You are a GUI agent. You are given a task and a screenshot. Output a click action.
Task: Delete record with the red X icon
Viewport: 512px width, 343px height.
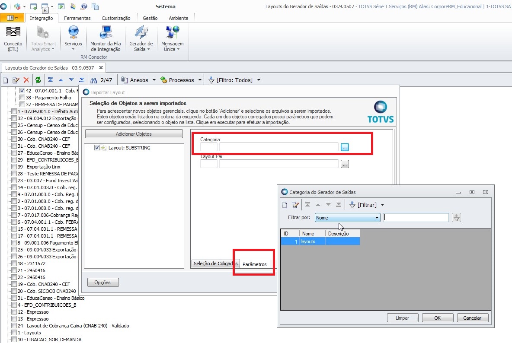(x=26, y=80)
